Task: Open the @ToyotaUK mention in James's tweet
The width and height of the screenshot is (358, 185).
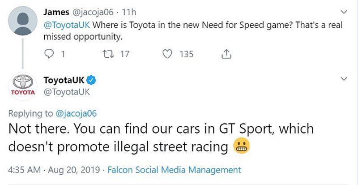Action: tap(67, 25)
